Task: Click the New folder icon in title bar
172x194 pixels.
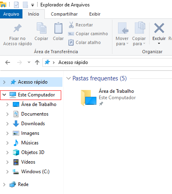Action: pos(25,5)
